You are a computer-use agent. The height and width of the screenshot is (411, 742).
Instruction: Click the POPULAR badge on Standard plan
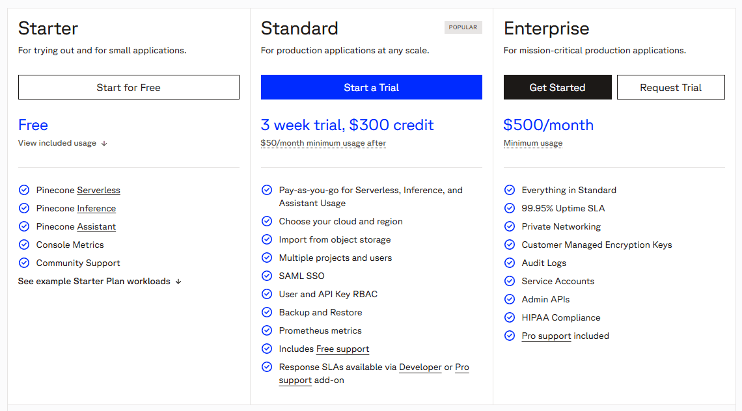[463, 27]
